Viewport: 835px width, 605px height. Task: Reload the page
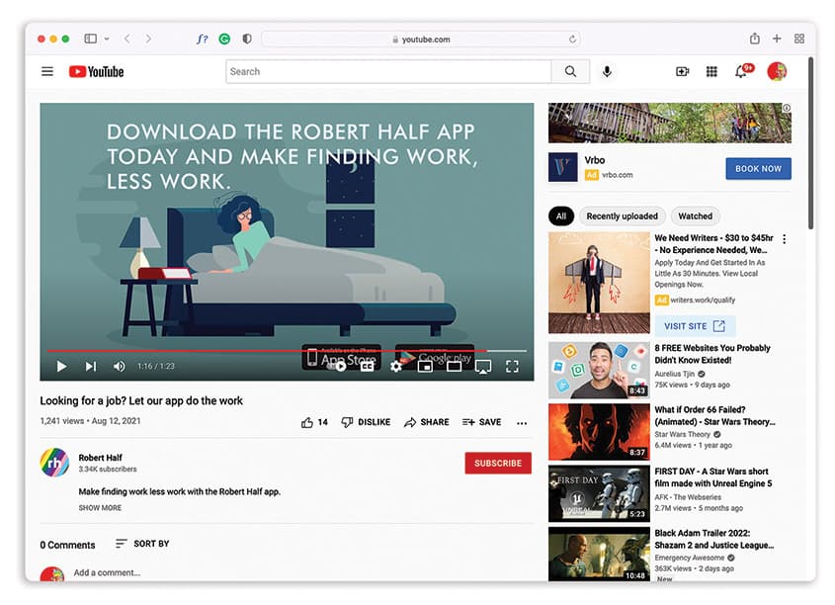pyautogui.click(x=572, y=39)
